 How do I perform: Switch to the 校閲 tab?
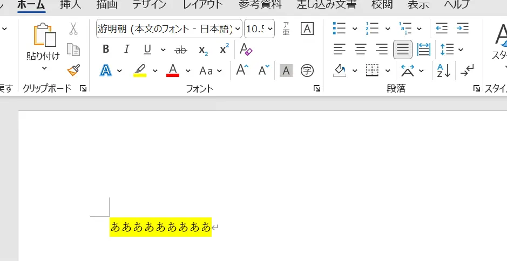coord(382,4)
